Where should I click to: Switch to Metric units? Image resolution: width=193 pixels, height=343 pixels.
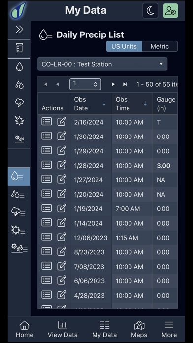click(x=160, y=46)
